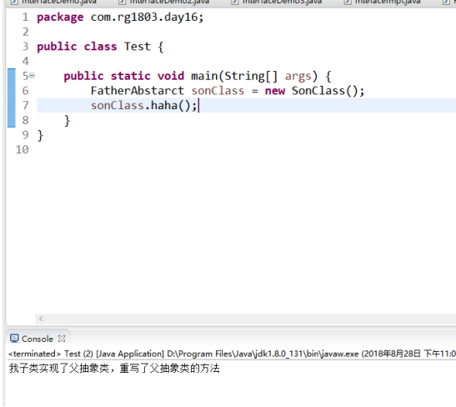Click 'static' keyword on line 5
Viewport: 456px width, 407px height.
tap(131, 76)
